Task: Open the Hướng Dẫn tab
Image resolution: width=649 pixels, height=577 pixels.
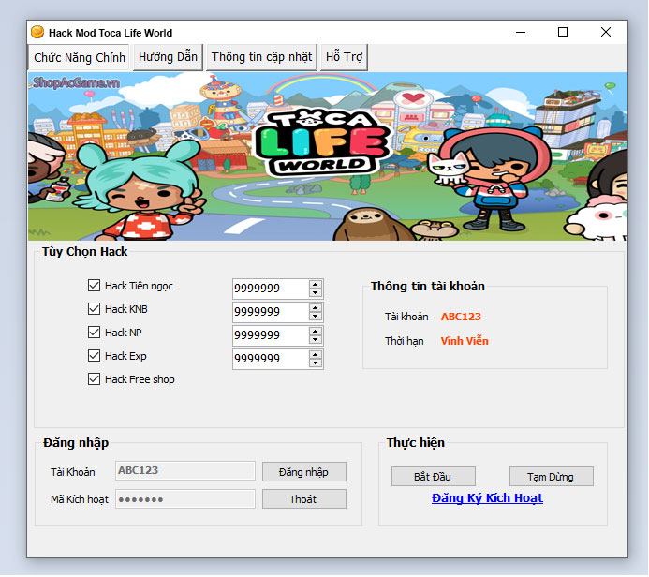Action: [x=168, y=57]
